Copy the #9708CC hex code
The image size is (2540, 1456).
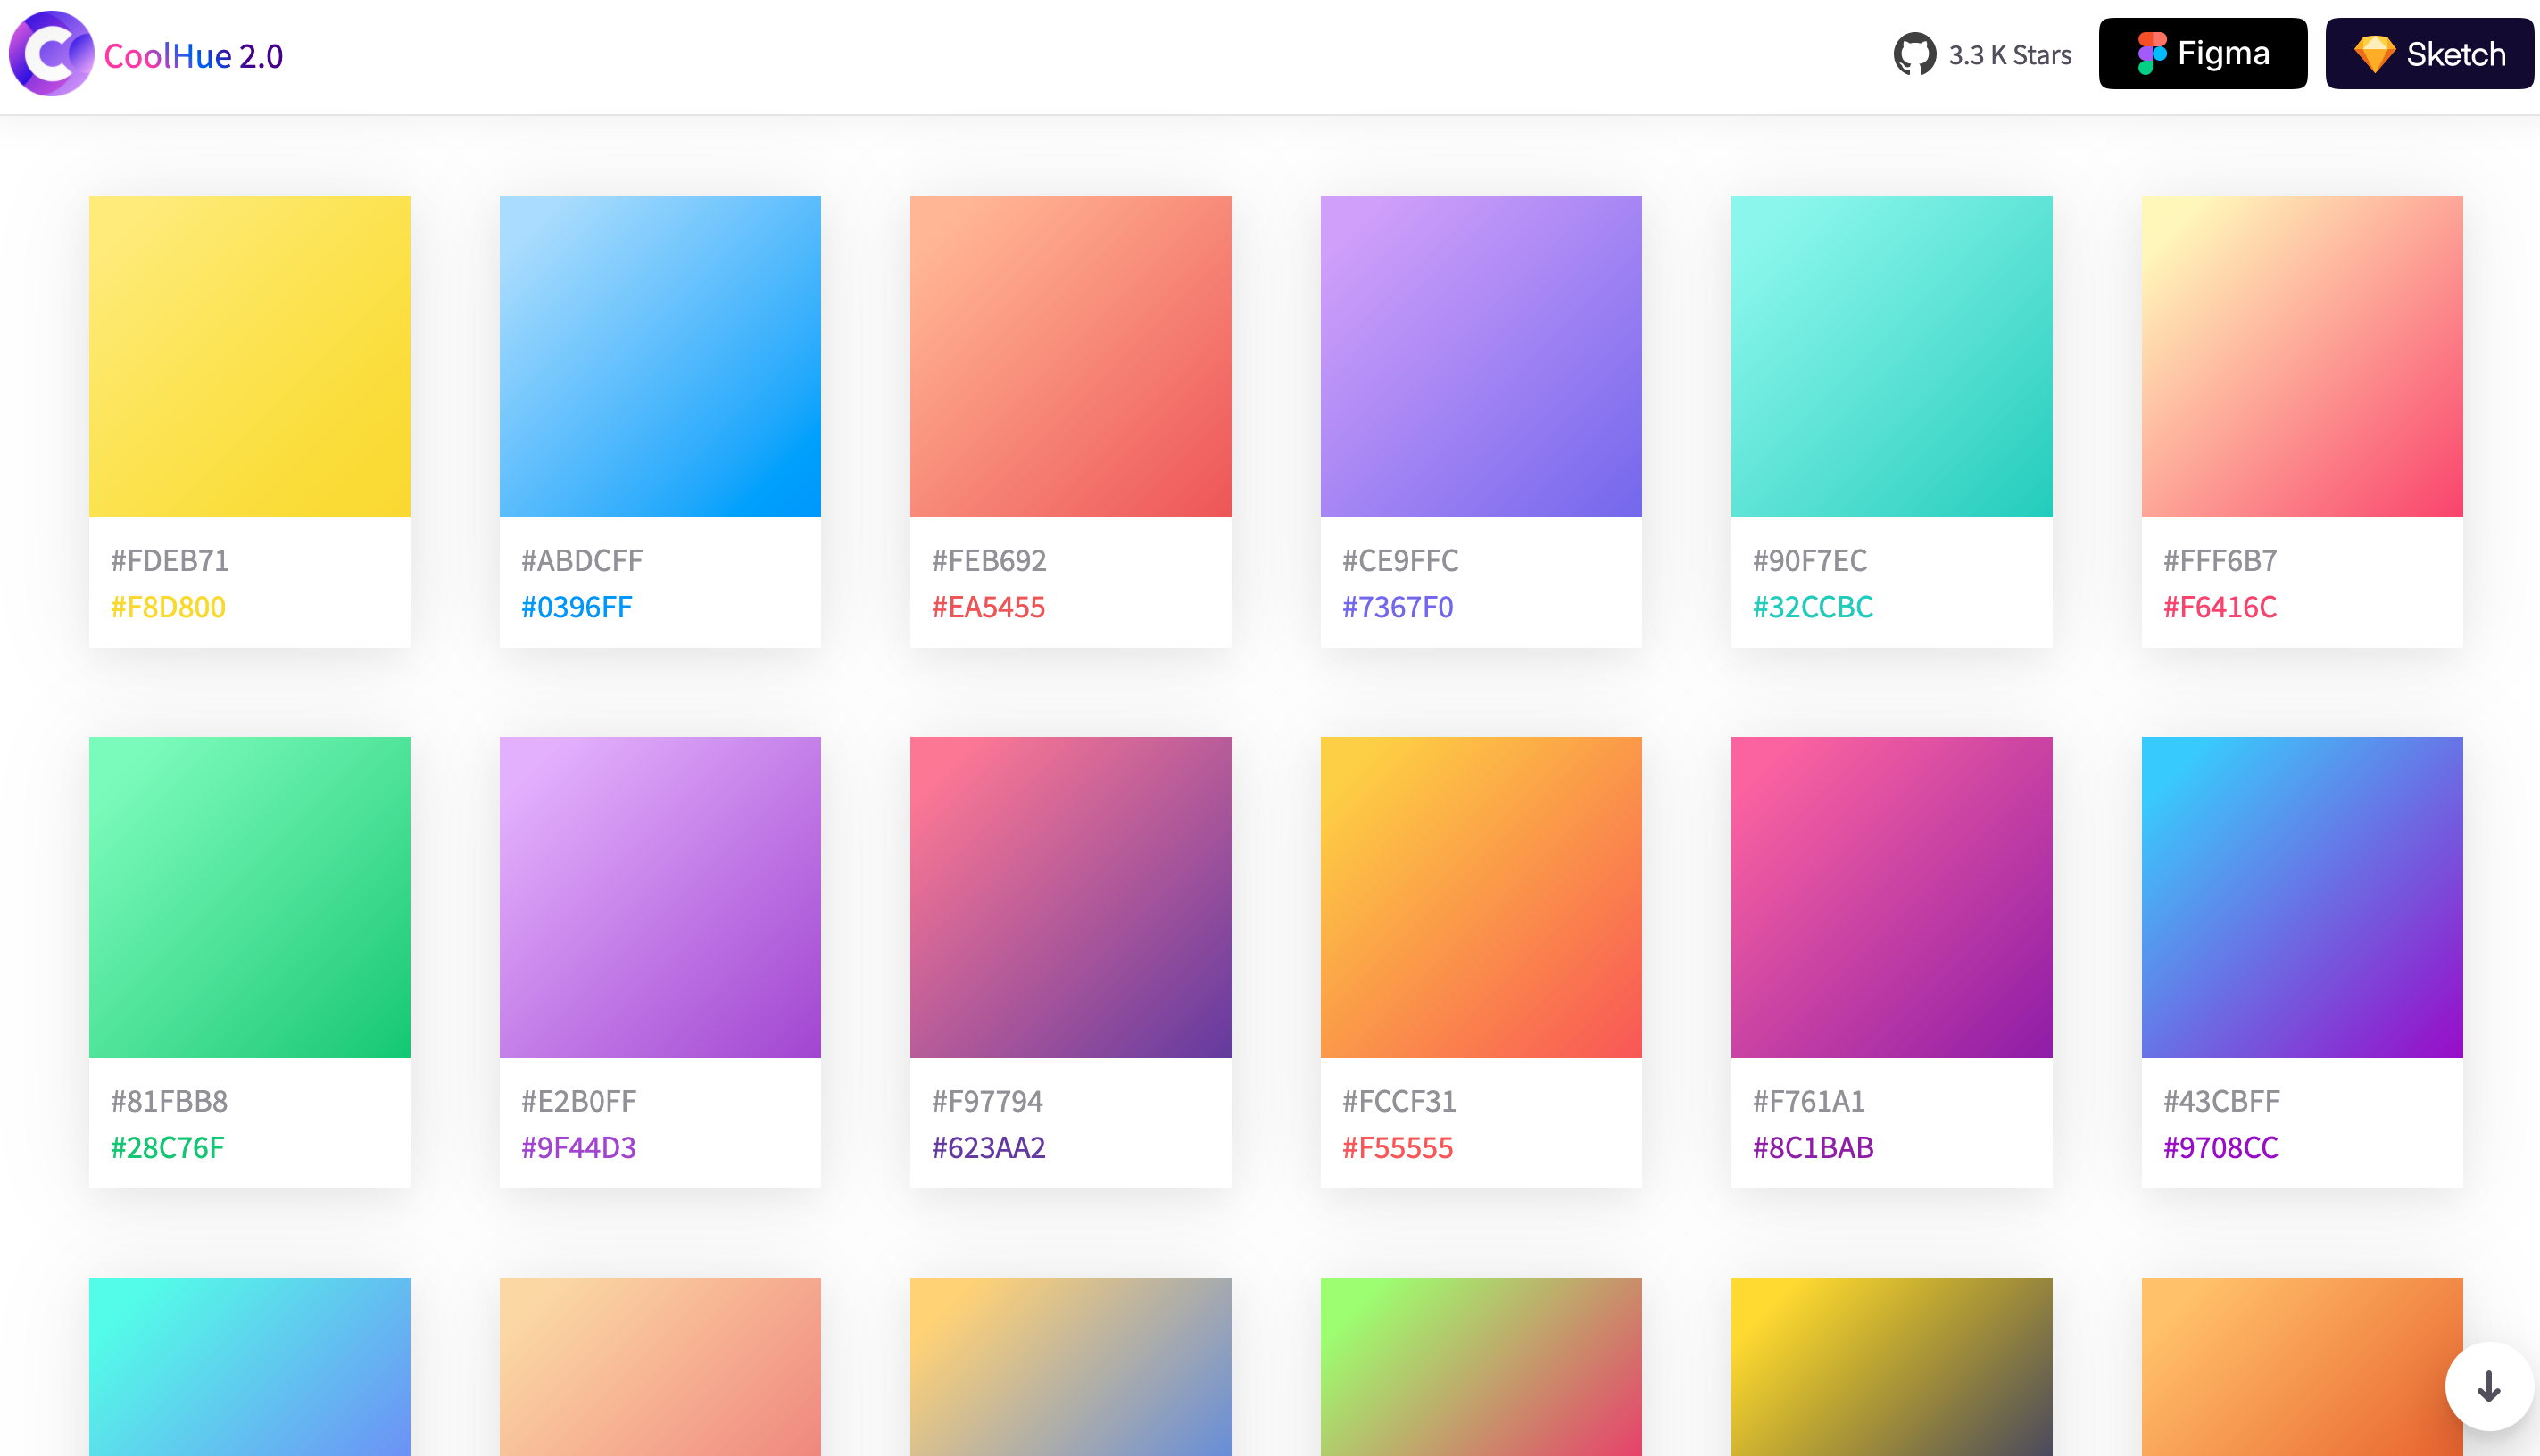pos(2220,1148)
